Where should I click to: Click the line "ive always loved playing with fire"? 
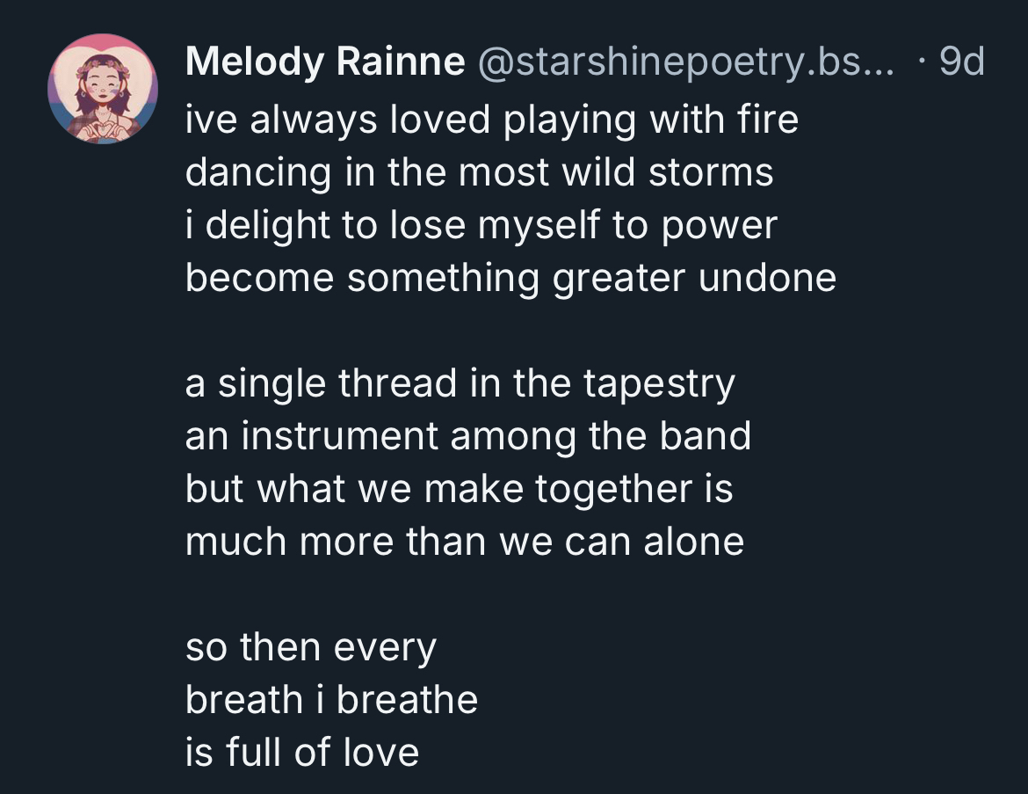pyautogui.click(x=492, y=120)
